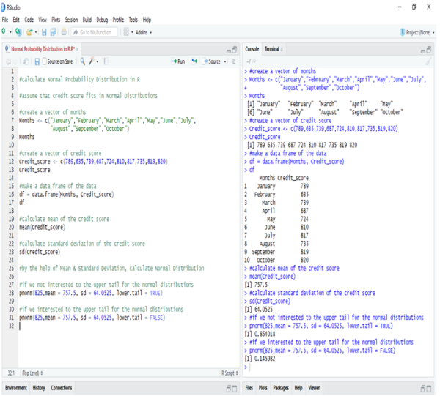Image resolution: width=440 pixels, height=396 pixels.
Task: Open the Code Tools magic wand
Action: [x=93, y=61]
